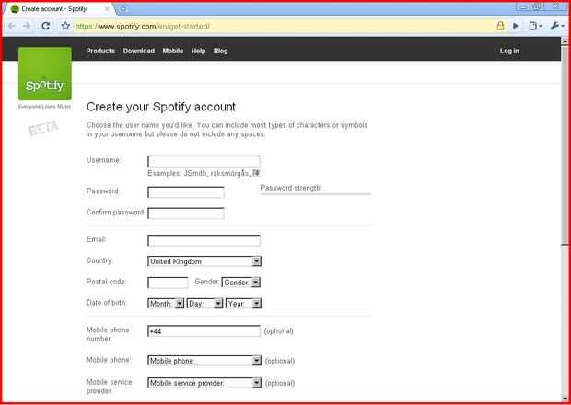Focus the Postal code field
Screen dimensions: 571x405
coord(168,283)
